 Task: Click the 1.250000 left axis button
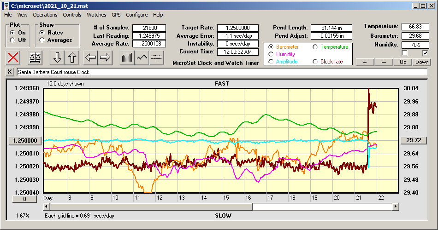tap(25, 140)
